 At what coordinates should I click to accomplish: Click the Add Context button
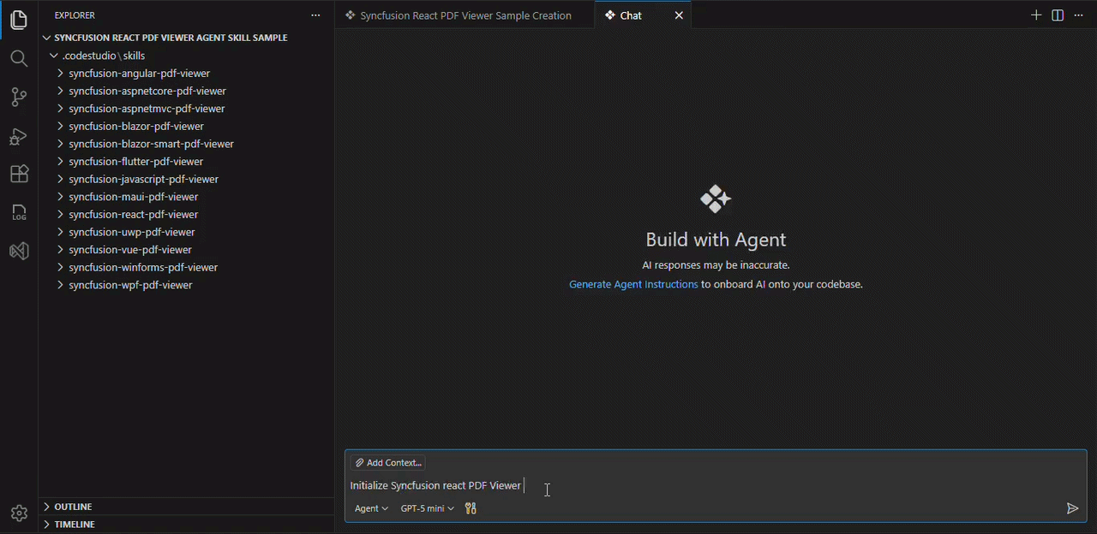pos(387,463)
